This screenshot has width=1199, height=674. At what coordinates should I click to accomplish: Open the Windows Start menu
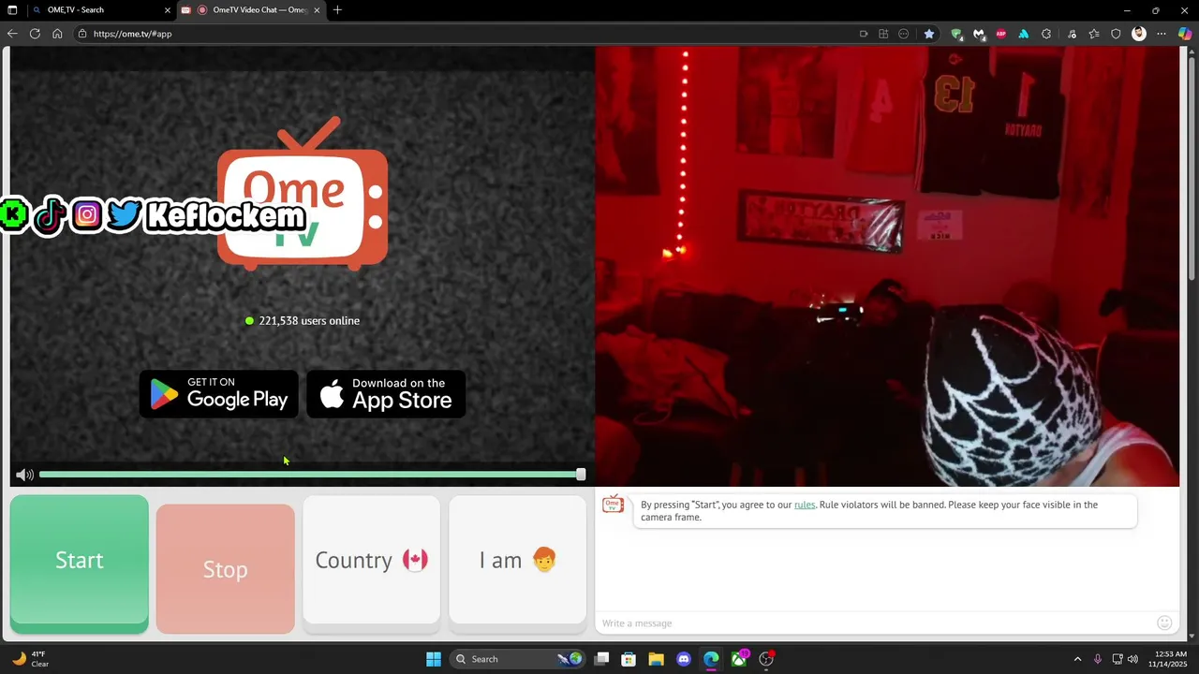point(434,659)
